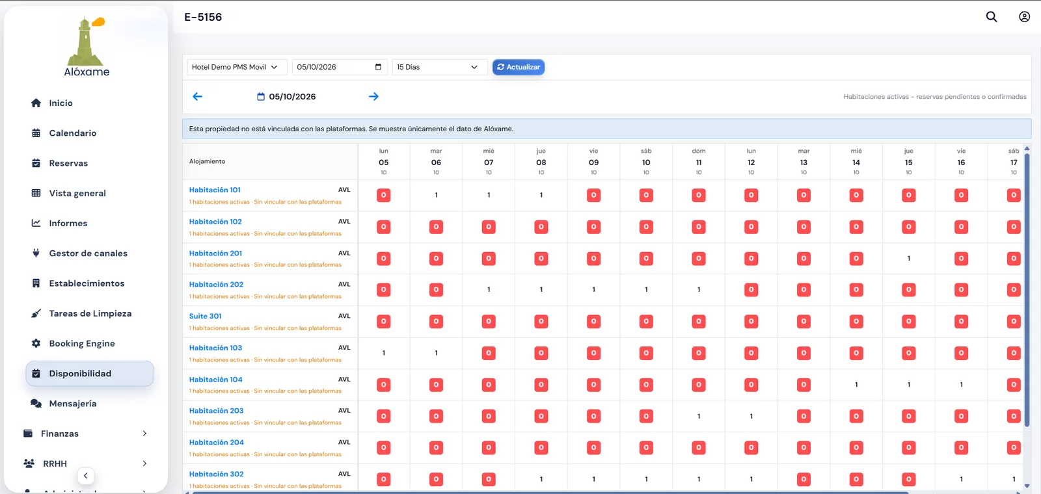
Task: Click Habitación 203 availability for dom 11
Action: tap(699, 416)
